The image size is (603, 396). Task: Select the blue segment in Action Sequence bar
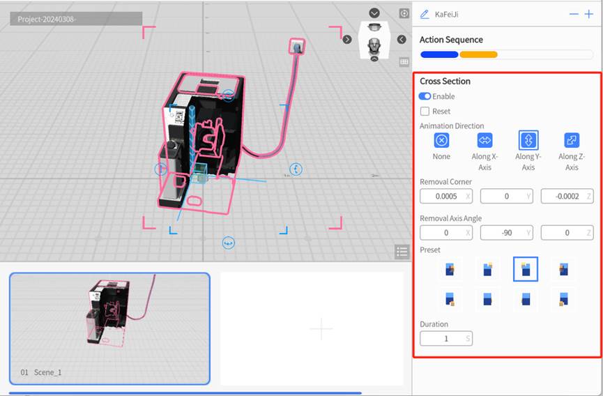coord(439,54)
